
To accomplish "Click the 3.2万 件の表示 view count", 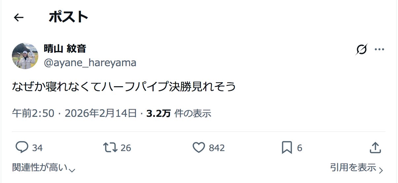I will pos(179,113).
